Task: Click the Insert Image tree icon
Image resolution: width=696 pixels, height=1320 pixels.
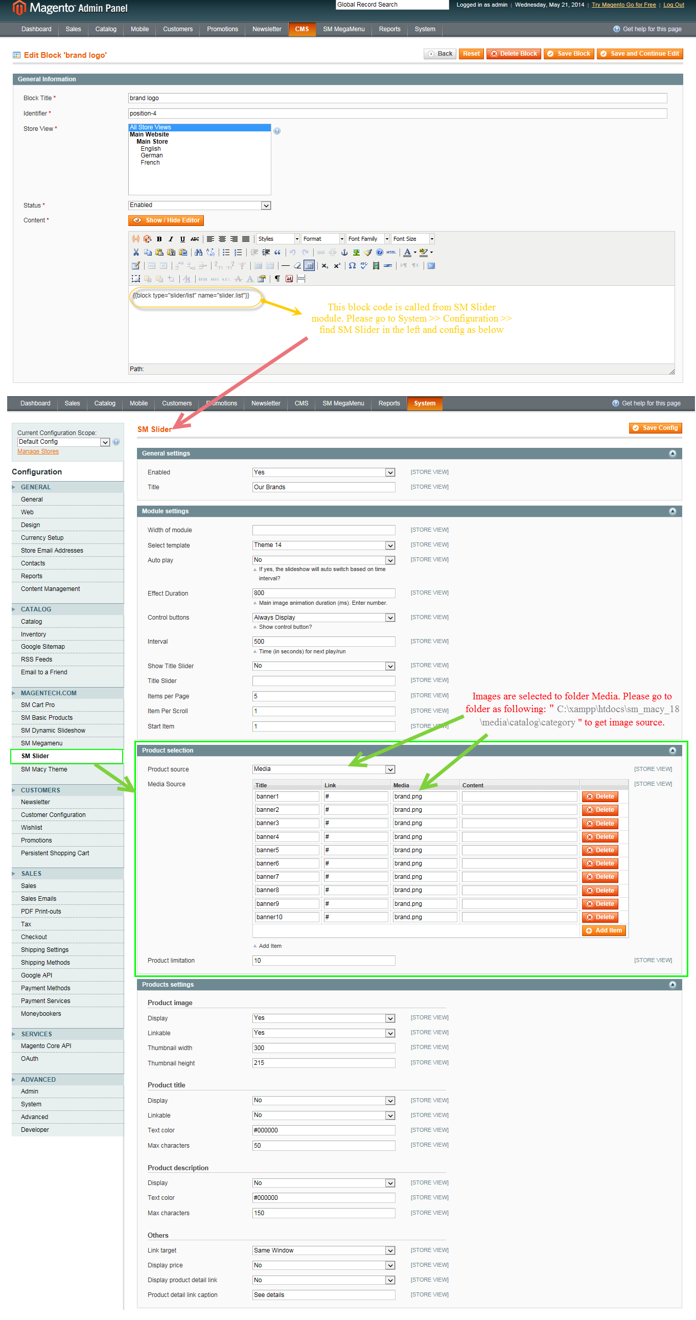Action: [357, 253]
